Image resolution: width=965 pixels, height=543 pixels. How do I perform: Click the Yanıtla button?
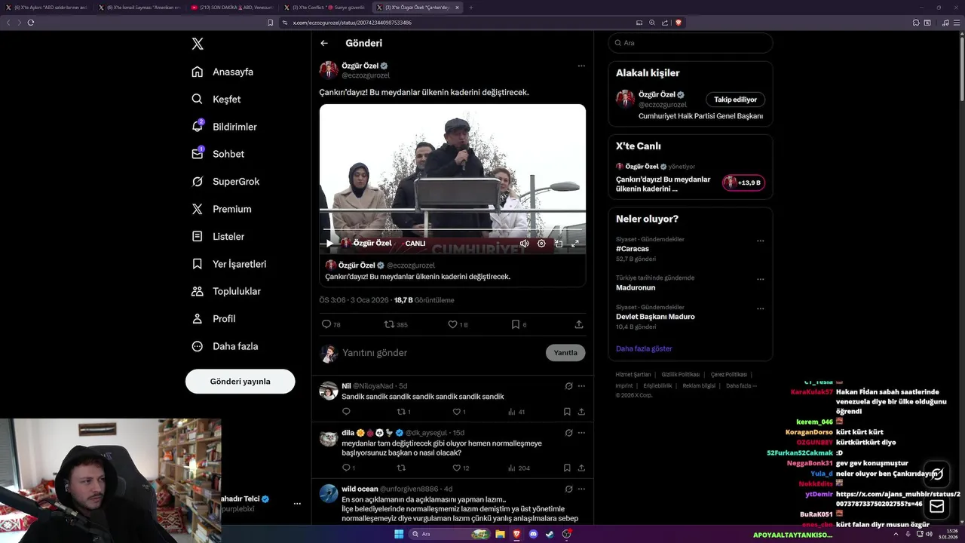click(565, 353)
